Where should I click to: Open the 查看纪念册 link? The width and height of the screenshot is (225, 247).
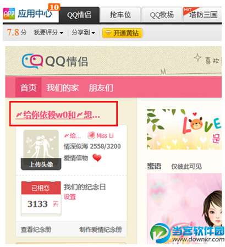click(36, 229)
